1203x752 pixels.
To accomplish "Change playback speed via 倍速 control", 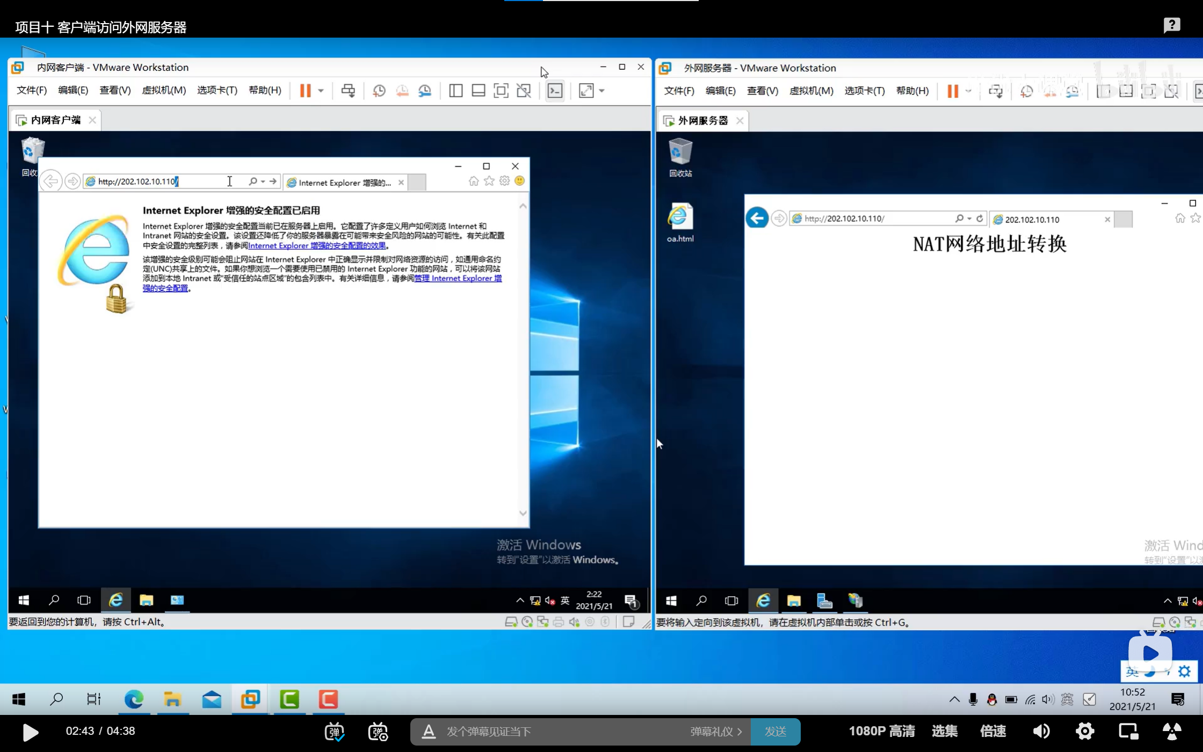I will [992, 732].
